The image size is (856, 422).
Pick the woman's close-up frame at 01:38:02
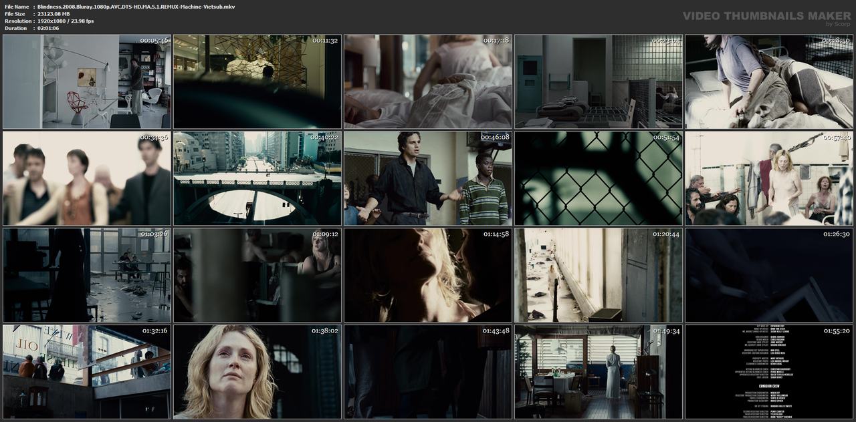coord(257,372)
